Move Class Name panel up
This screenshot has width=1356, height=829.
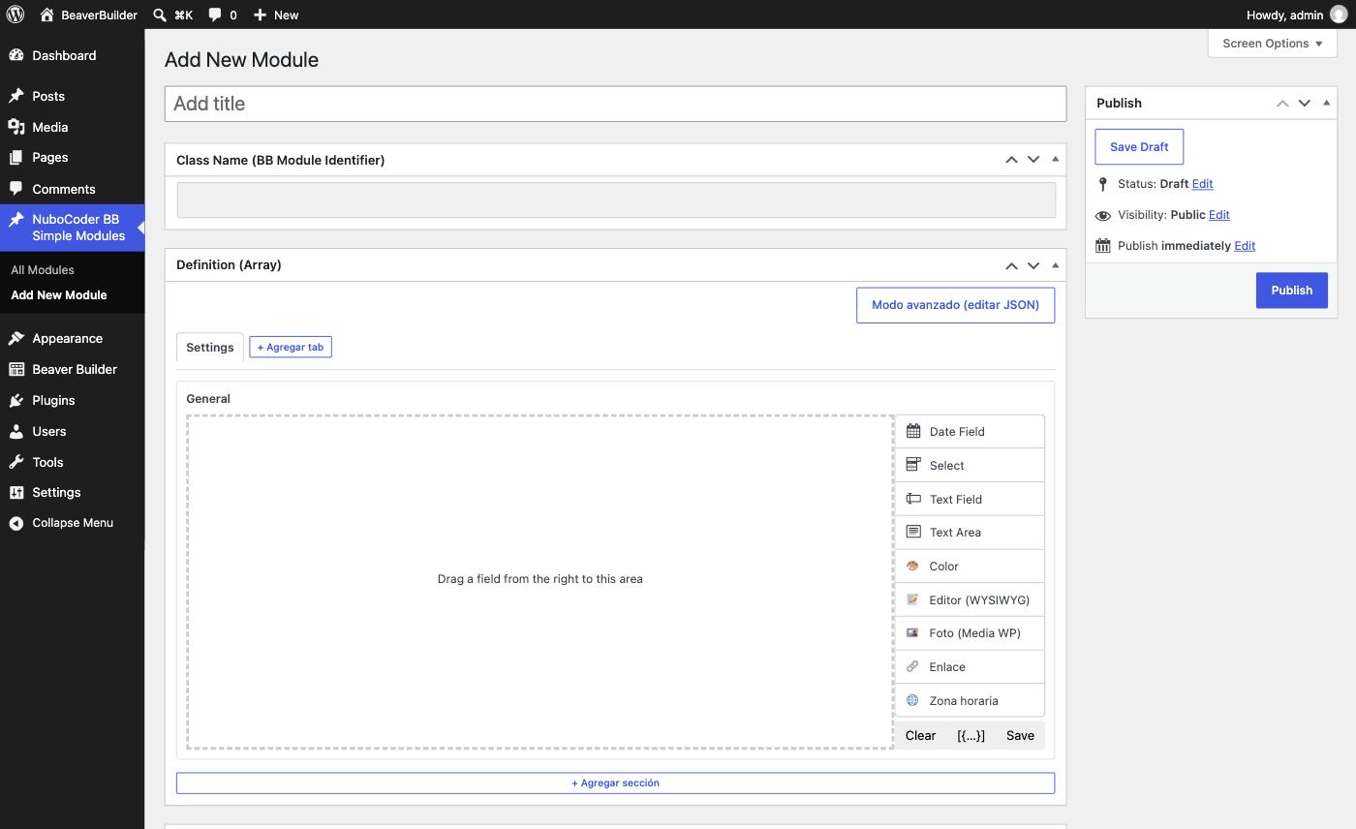point(1011,160)
